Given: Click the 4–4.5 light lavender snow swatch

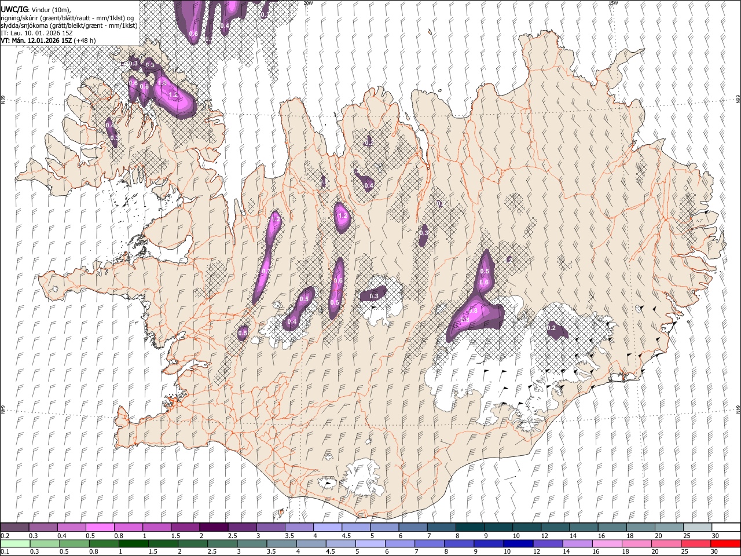Looking at the screenshot, I should (x=327, y=528).
